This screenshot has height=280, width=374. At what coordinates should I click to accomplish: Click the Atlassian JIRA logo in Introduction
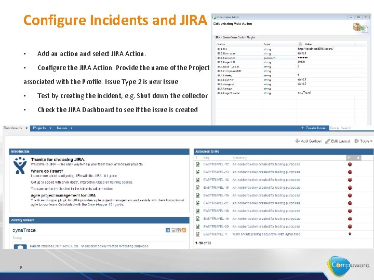click(x=20, y=166)
